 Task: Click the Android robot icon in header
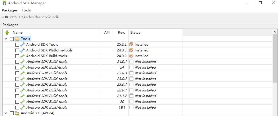coord(7,33)
